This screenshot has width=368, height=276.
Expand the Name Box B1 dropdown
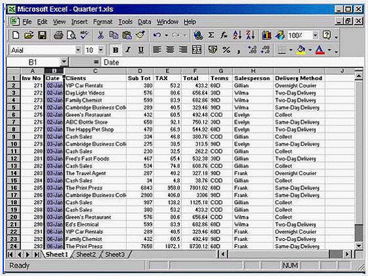point(63,62)
